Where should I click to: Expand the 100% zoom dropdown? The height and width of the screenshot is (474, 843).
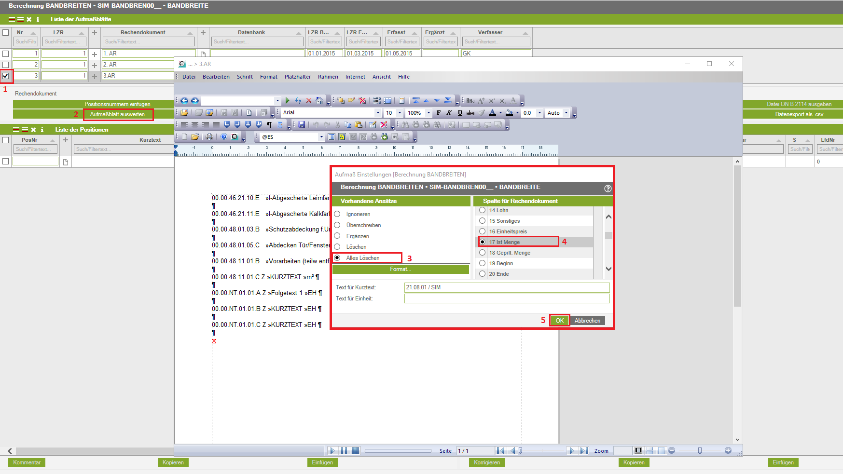pos(428,113)
